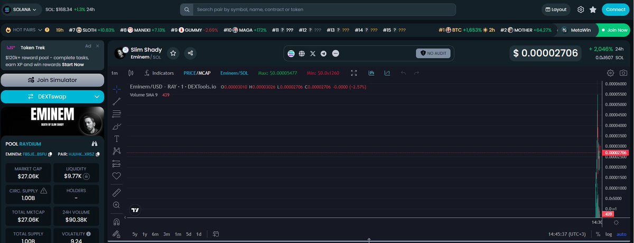Add Slim Shady to favorites star
This screenshot has width=634, height=243.
(x=173, y=53)
